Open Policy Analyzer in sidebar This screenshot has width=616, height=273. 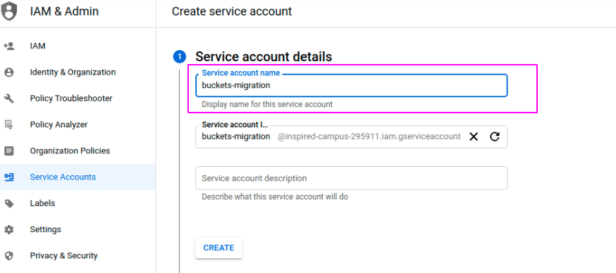78,125
